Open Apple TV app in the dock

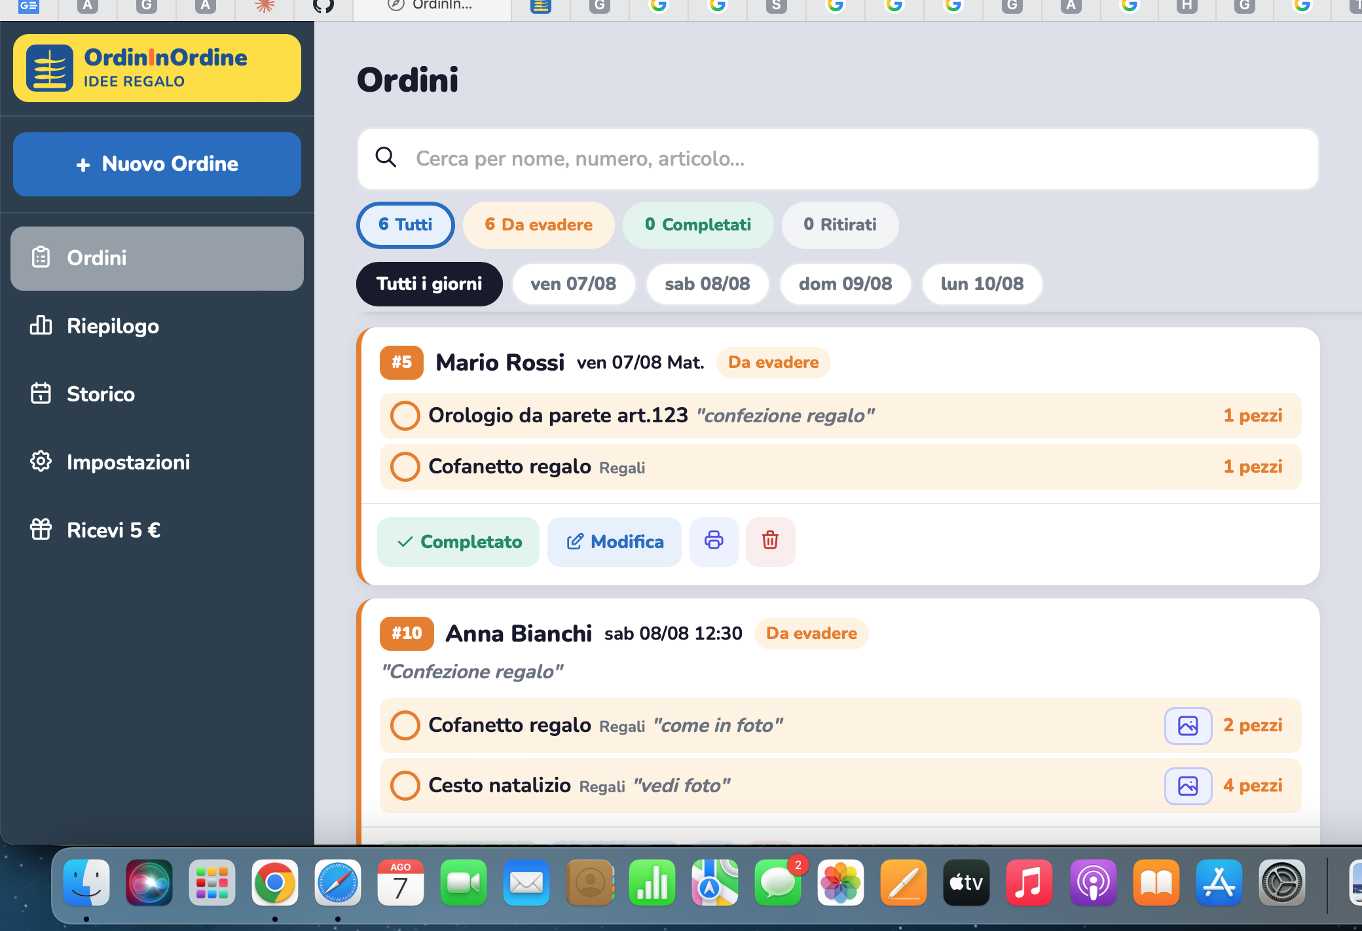tap(966, 883)
